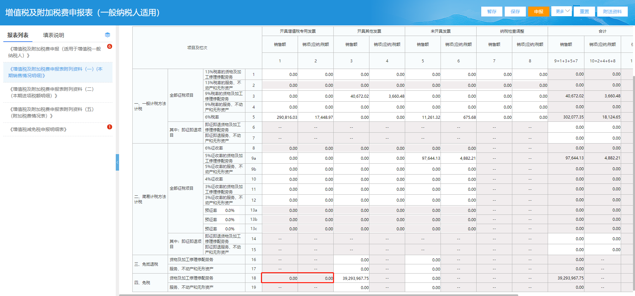Click the 保存 button
635x296 pixels.
click(515, 12)
